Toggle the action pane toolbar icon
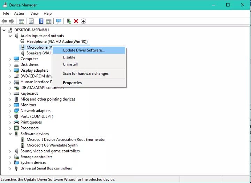 pyautogui.click(x=49, y=21)
